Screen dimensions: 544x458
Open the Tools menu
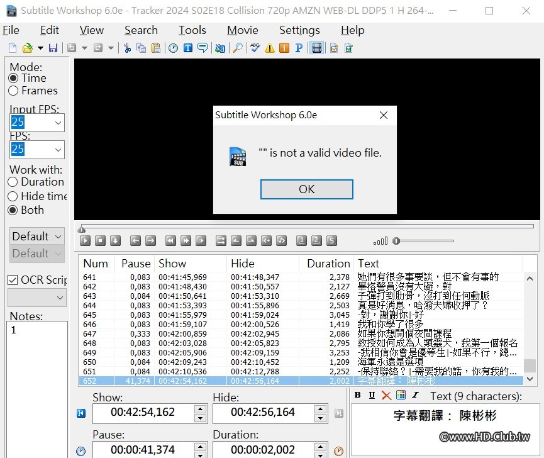tap(192, 30)
